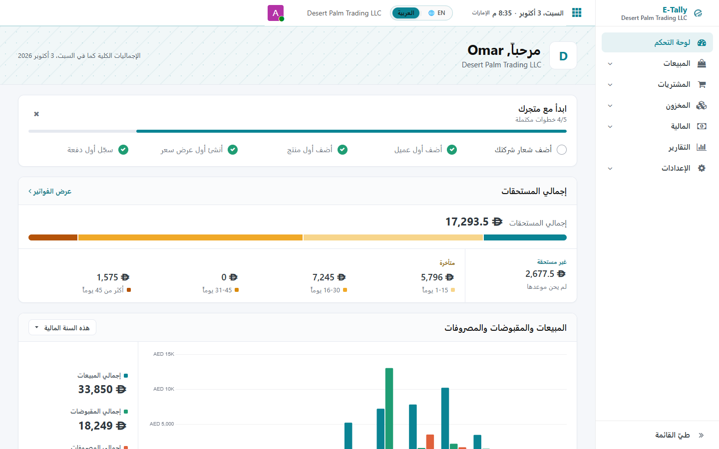
Task: Click the dark orange 45+ days bar segment
Action: [x=53, y=237]
